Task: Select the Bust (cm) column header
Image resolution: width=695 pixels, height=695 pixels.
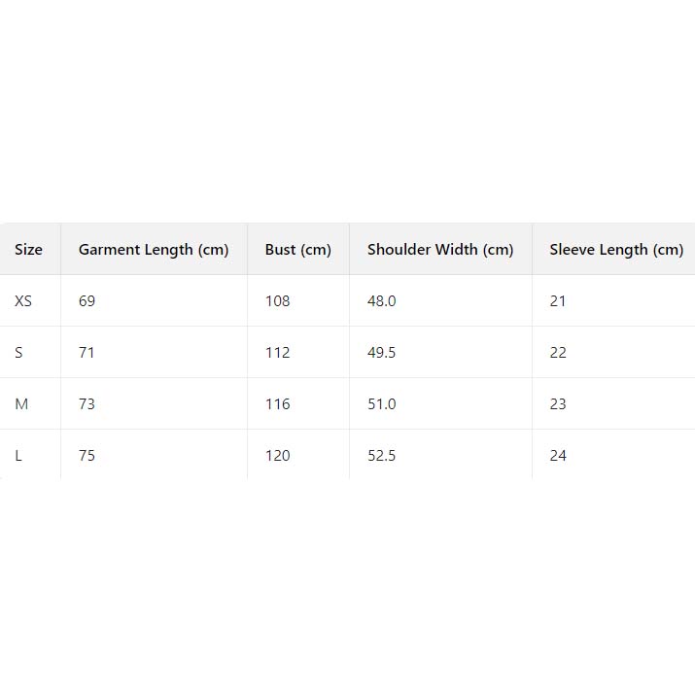Action: [x=297, y=250]
